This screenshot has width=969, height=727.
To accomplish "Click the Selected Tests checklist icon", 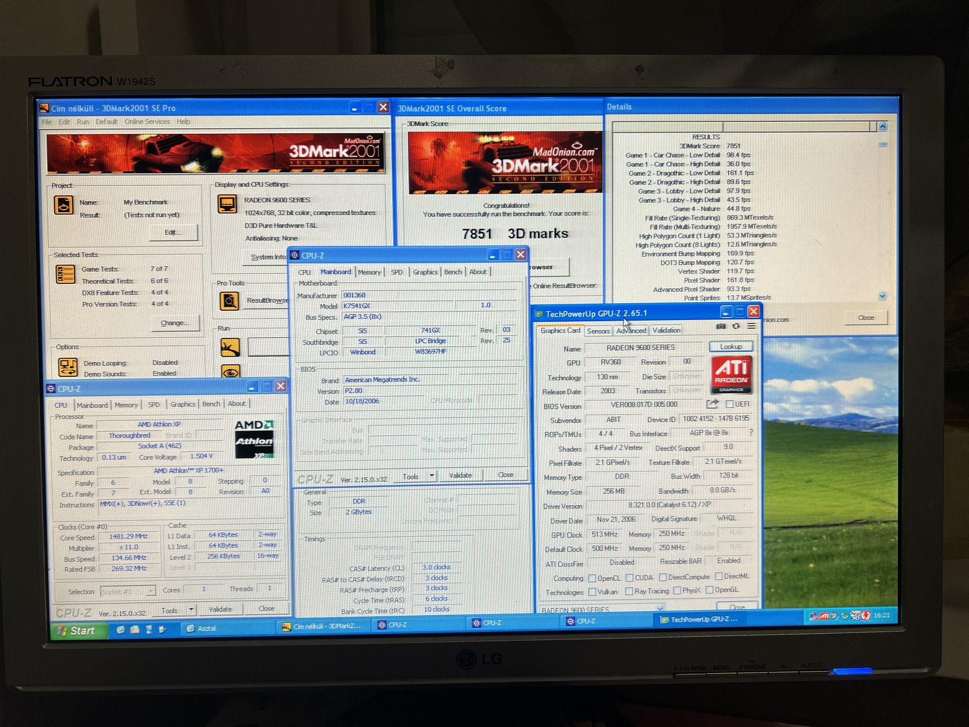I will (x=65, y=274).
